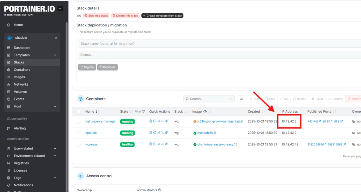
Task: Expand the Host sidebar menu
Action: point(55,106)
